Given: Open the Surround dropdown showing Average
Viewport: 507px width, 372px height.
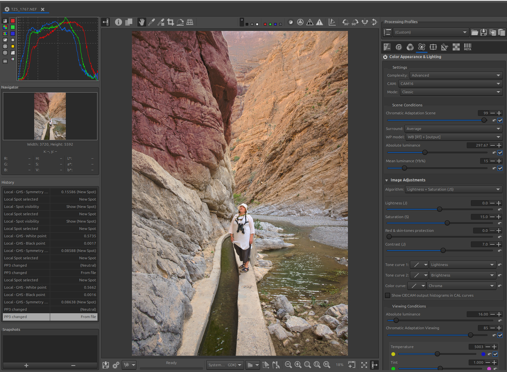Looking at the screenshot, I should coord(453,129).
